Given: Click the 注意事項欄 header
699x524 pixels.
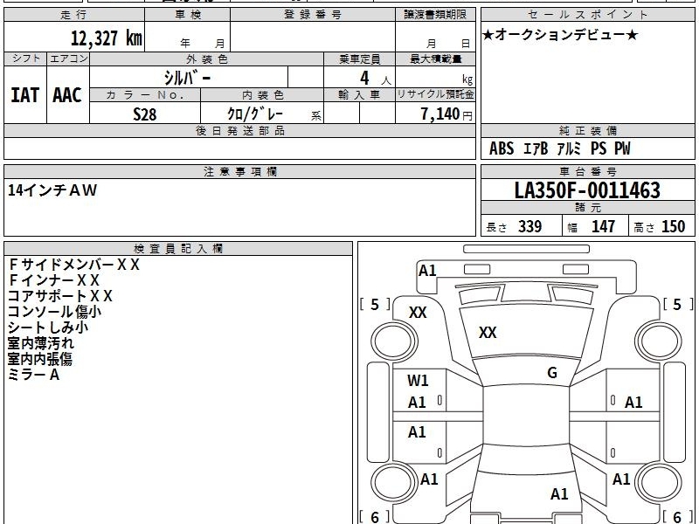Looking at the screenshot, I should pyautogui.click(x=239, y=172).
